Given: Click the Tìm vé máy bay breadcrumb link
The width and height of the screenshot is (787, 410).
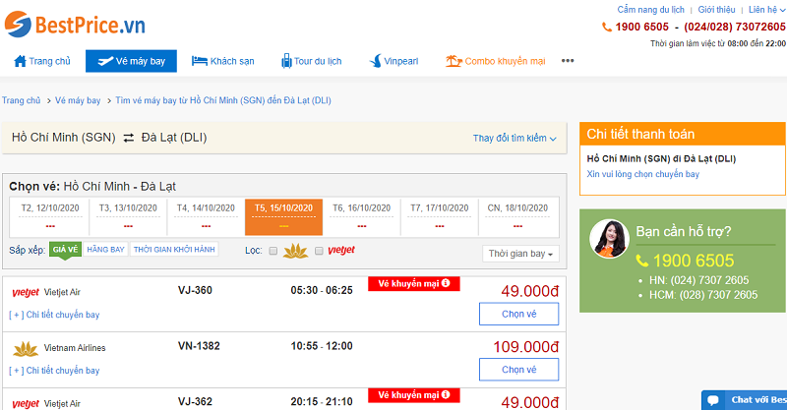Looking at the screenshot, I should pos(223,100).
